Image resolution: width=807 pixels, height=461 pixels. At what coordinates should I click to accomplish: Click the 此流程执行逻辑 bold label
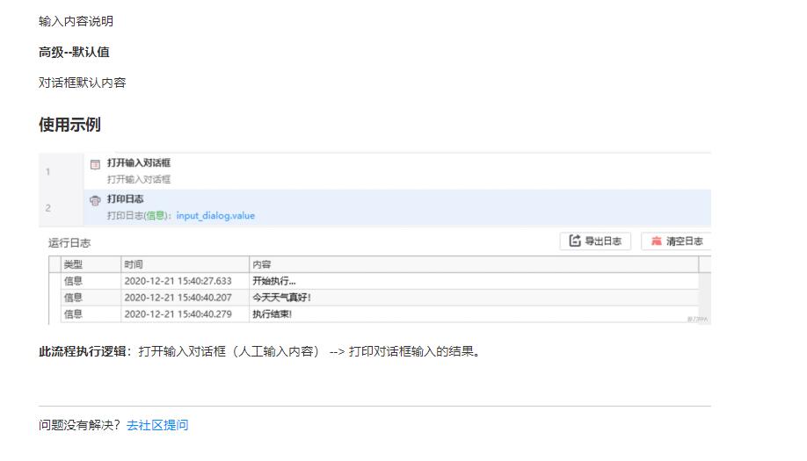click(85, 351)
